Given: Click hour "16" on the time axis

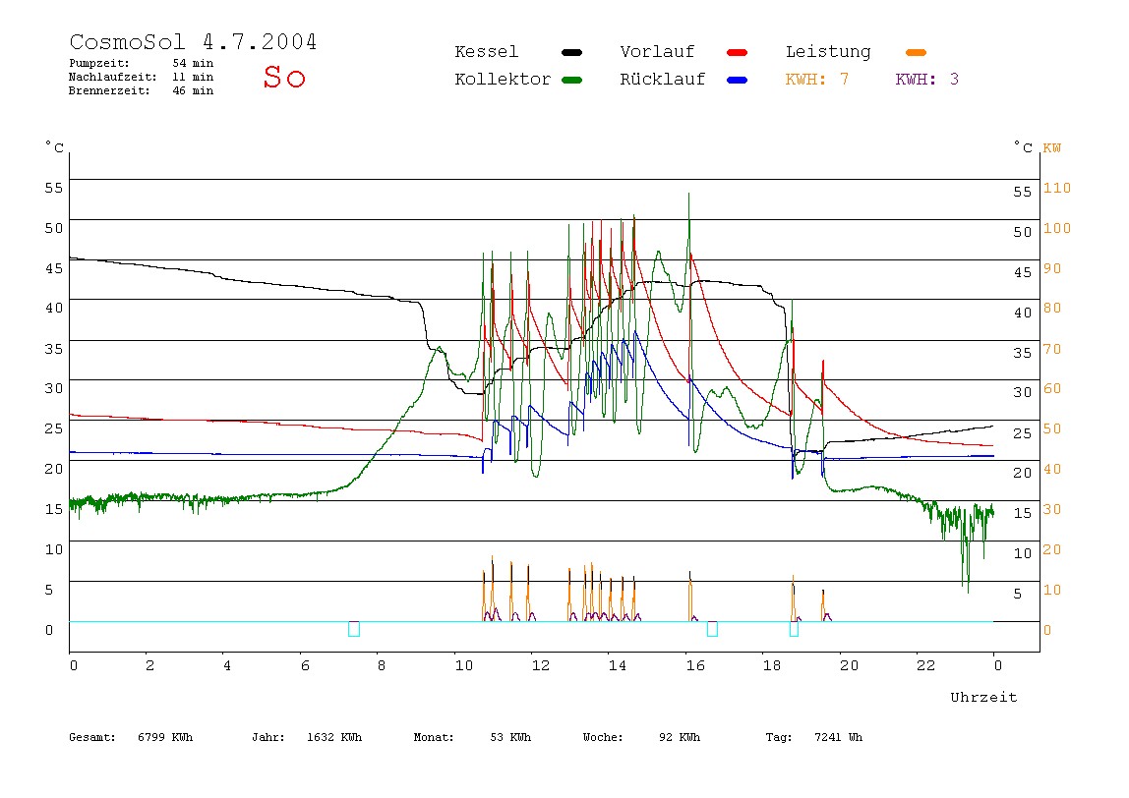Looking at the screenshot, I should pyautogui.click(x=695, y=665).
